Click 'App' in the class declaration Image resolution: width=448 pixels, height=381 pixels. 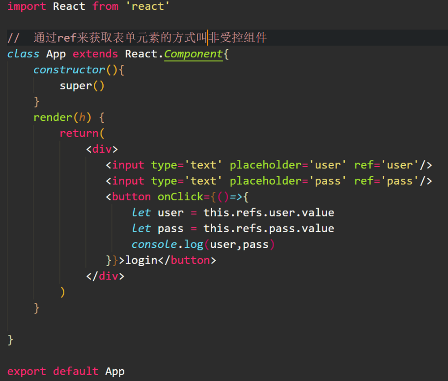tap(56, 54)
